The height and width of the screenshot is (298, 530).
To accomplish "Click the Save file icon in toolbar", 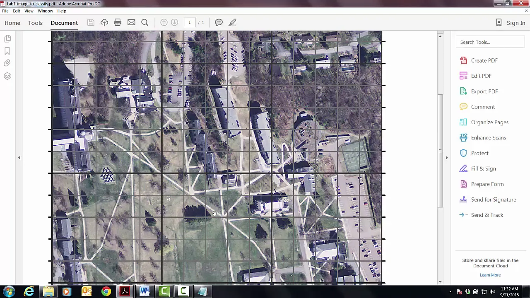I will click(91, 22).
